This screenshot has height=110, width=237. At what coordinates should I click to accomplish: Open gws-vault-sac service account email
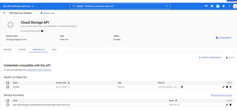click(41, 105)
